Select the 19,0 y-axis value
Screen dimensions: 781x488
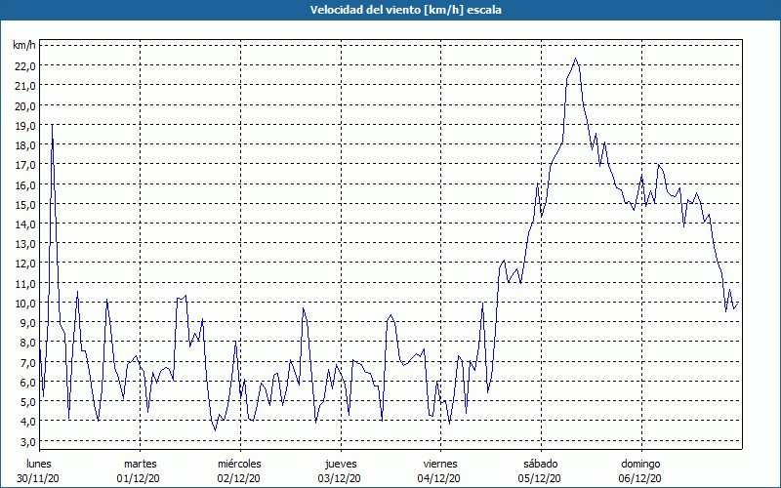(26, 126)
